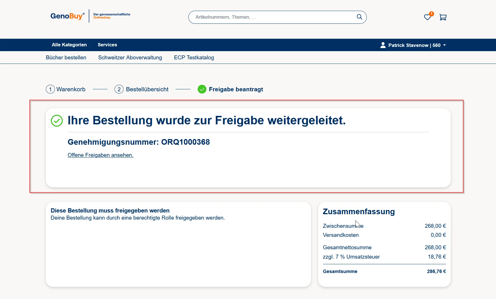
Task: Open the Alle Kategorien menu
Action: click(69, 45)
